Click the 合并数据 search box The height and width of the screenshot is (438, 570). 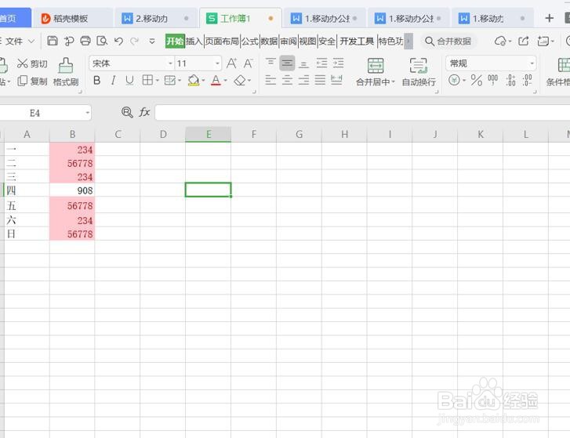pos(448,41)
